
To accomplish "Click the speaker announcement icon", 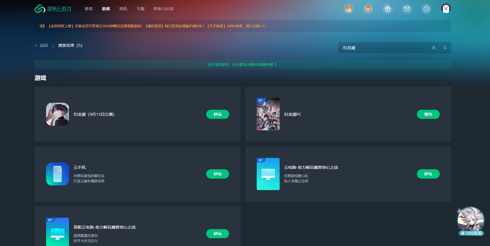I will click(x=42, y=26).
